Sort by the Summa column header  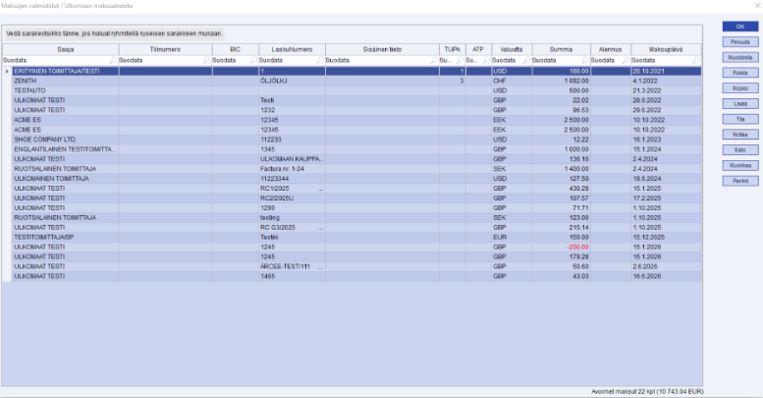point(561,50)
